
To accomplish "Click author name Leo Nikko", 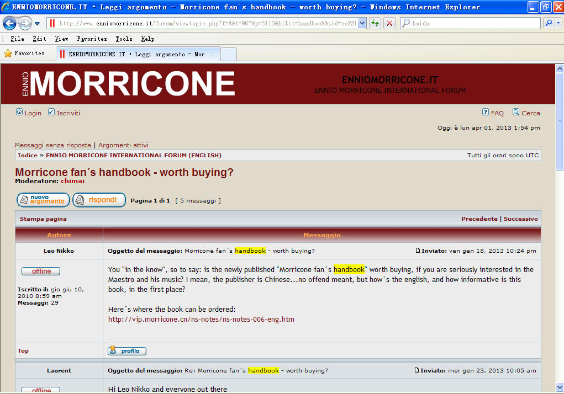I will coord(59,251).
